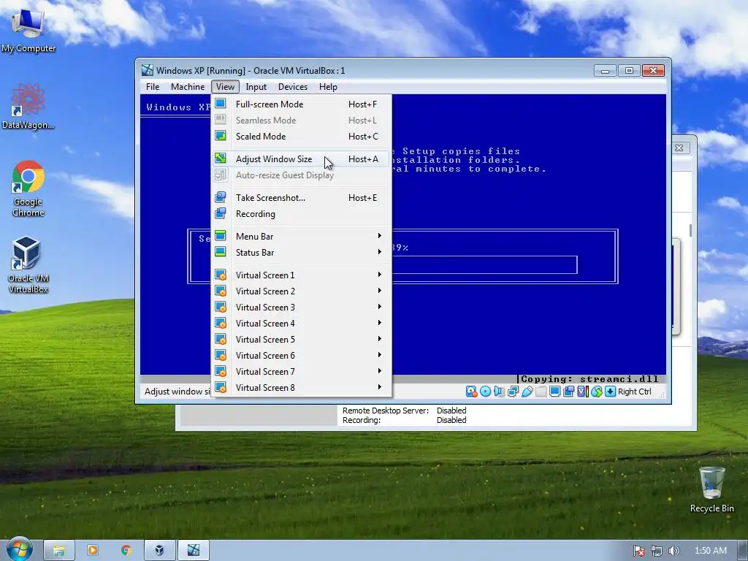The width and height of the screenshot is (748, 561).
Task: Expand the Virtual Screen 7 submenu
Action: click(x=301, y=371)
